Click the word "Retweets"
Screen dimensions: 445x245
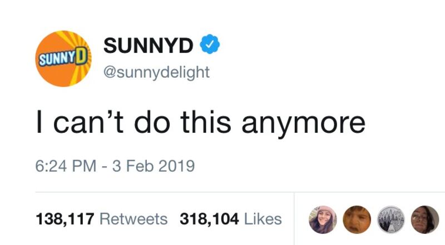pos(133,219)
